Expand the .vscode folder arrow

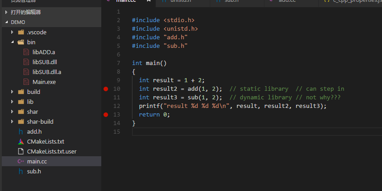click(12, 32)
